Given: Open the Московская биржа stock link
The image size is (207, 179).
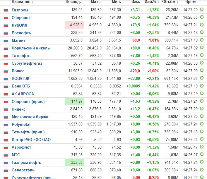Looking at the screenshot, I should coord(30,117).
